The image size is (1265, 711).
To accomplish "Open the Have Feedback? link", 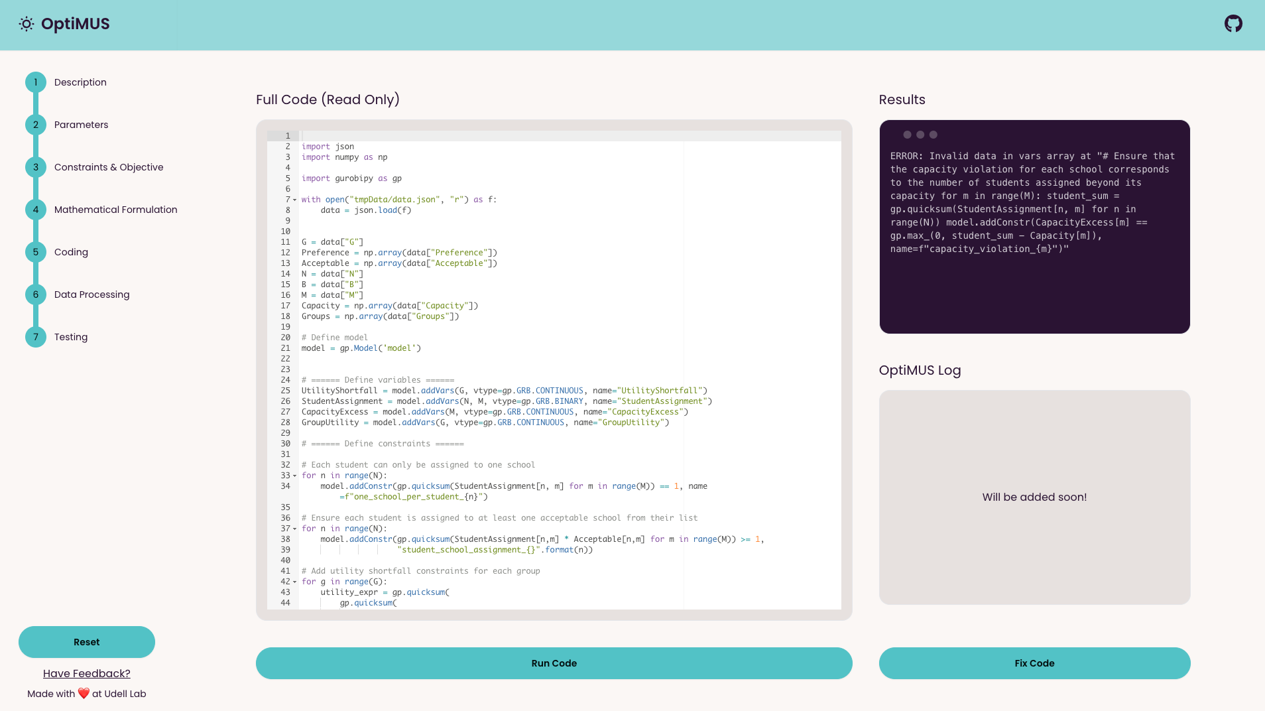I will [87, 673].
